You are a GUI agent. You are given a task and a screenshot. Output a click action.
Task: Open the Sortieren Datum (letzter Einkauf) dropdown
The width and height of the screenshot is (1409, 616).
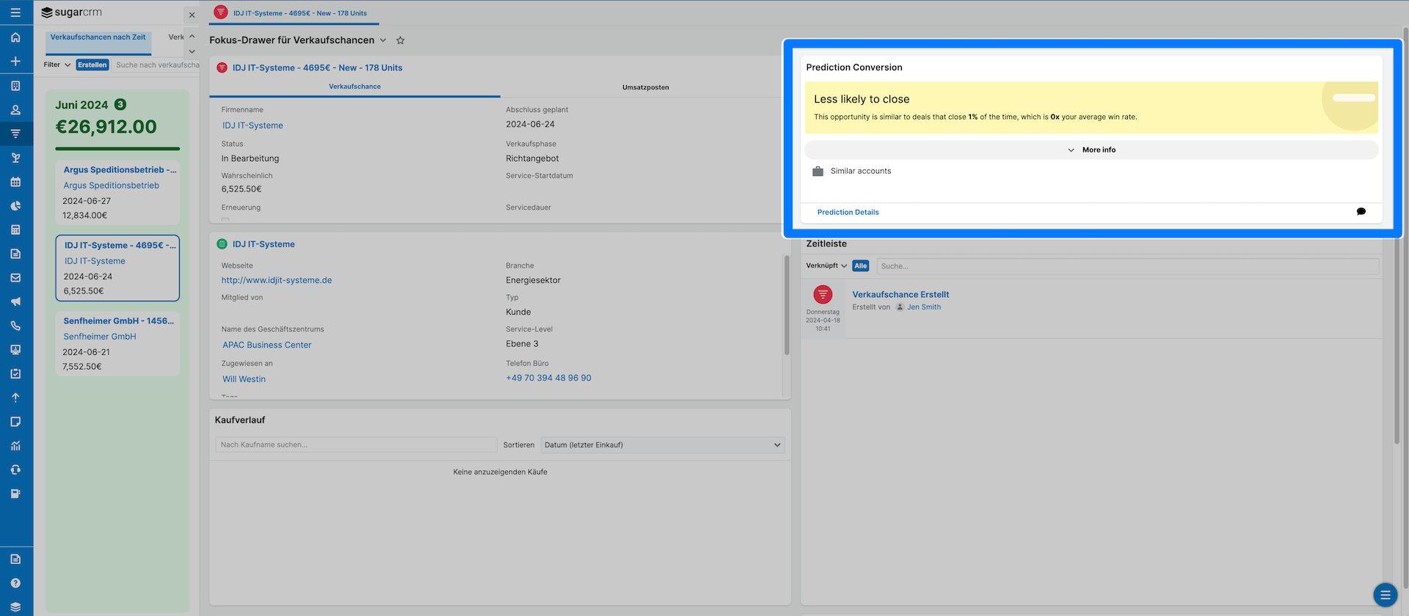point(663,445)
